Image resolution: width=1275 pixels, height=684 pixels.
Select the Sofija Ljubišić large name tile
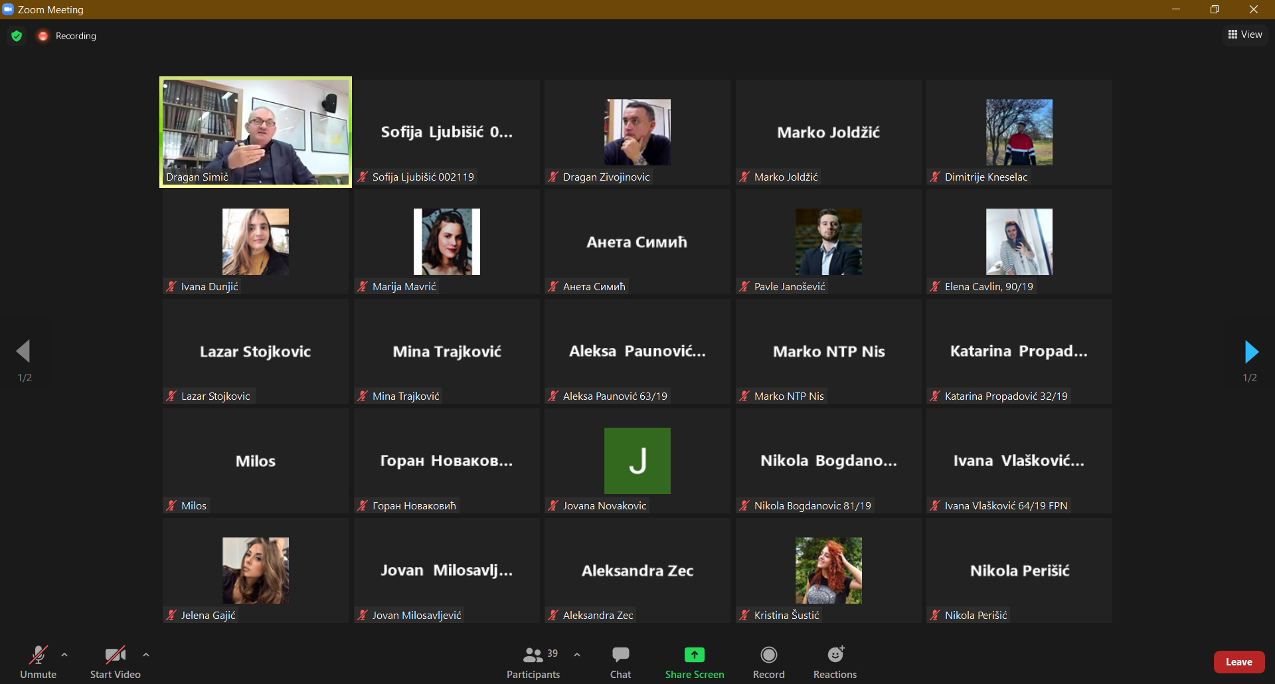[447, 132]
